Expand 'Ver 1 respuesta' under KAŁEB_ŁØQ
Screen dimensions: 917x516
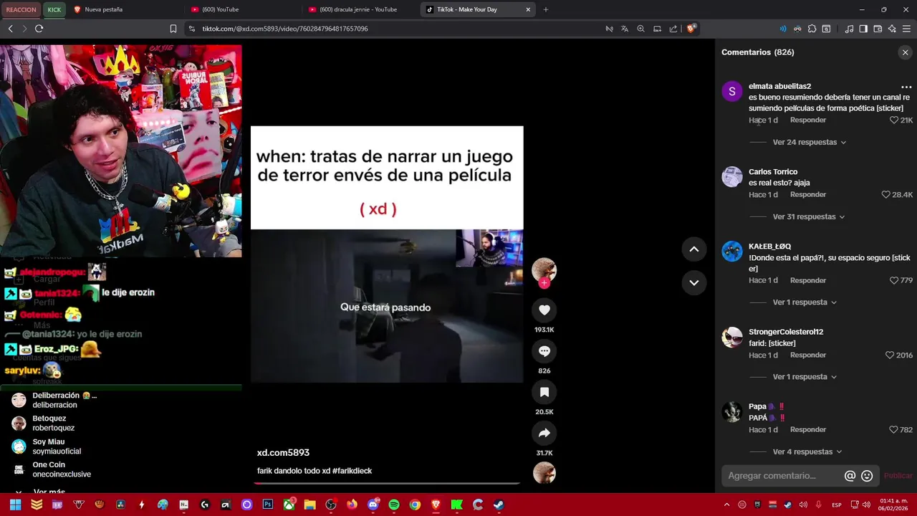pos(805,302)
